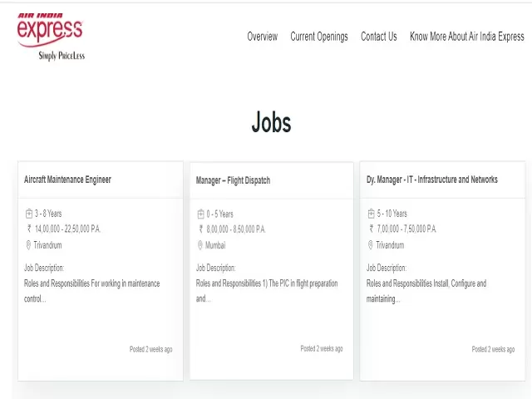
Task: Click the rupee icon beside 14,00,000 - 22,50,000 P.A.
Action: tap(29, 229)
